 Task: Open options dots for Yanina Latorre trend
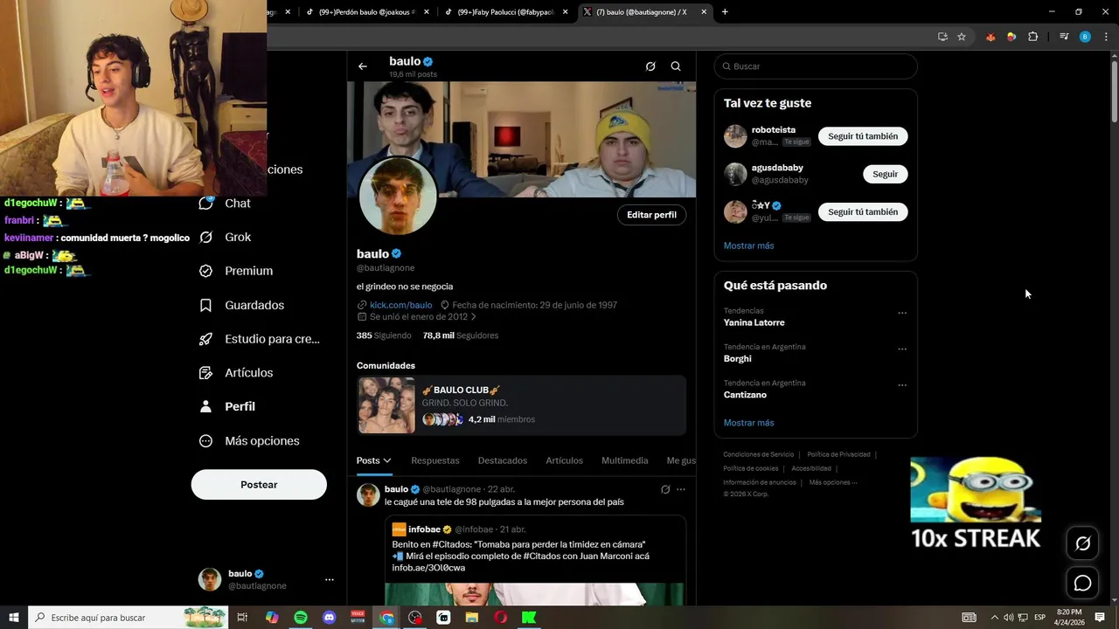[x=902, y=313]
